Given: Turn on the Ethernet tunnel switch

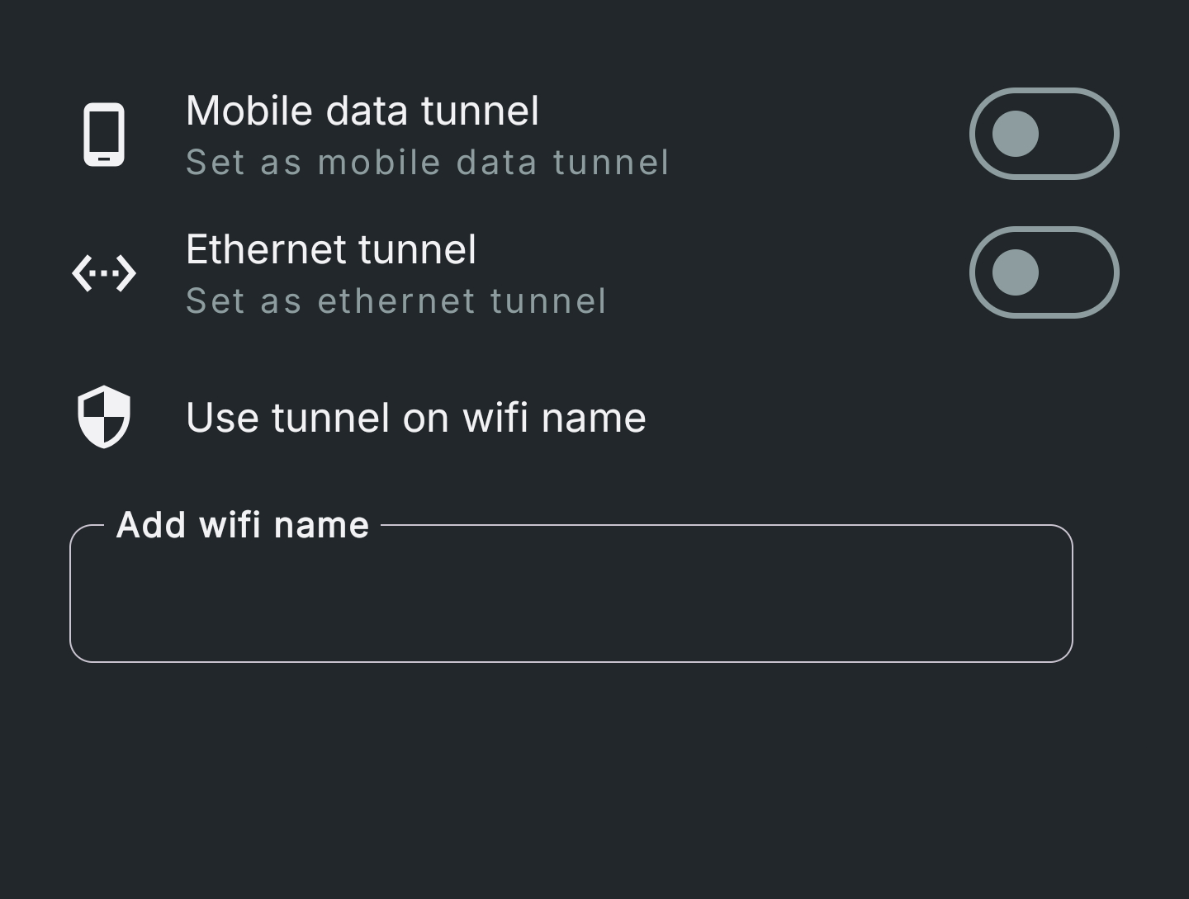Looking at the screenshot, I should point(1044,272).
